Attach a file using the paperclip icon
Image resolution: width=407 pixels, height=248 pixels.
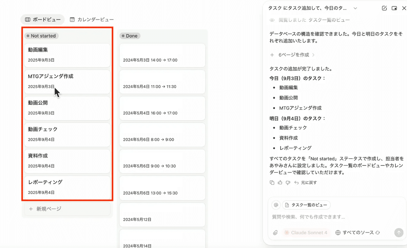click(276, 233)
